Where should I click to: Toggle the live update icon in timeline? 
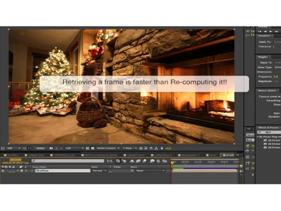click(x=118, y=161)
